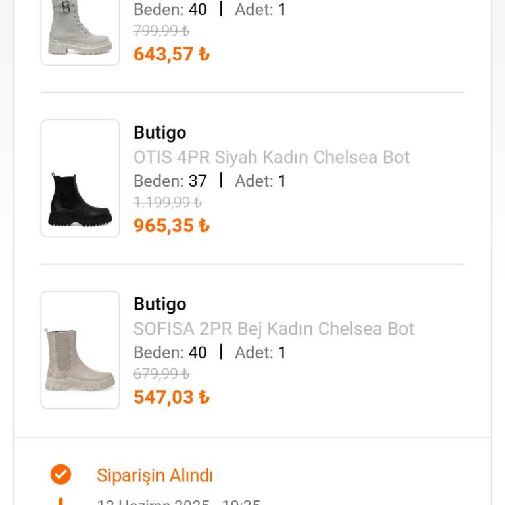Screen dimensions: 505x505
Task: Open the beige SOFISA Chelsea boot thumbnail
Action: click(80, 350)
